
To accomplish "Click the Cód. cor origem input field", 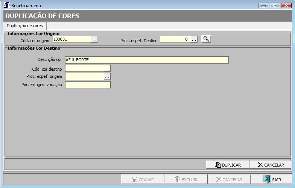I will click(x=71, y=39).
